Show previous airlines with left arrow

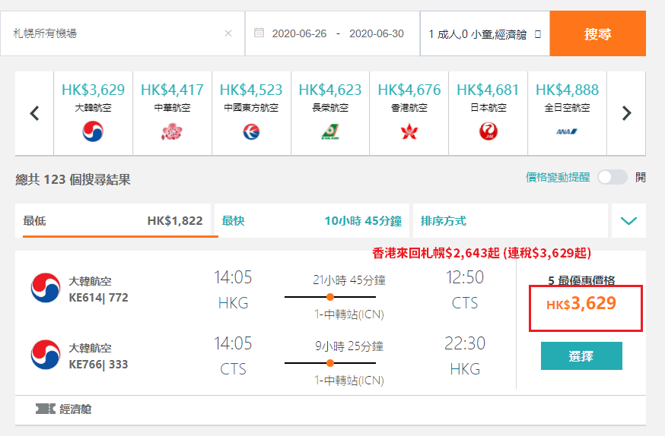pyautogui.click(x=34, y=113)
